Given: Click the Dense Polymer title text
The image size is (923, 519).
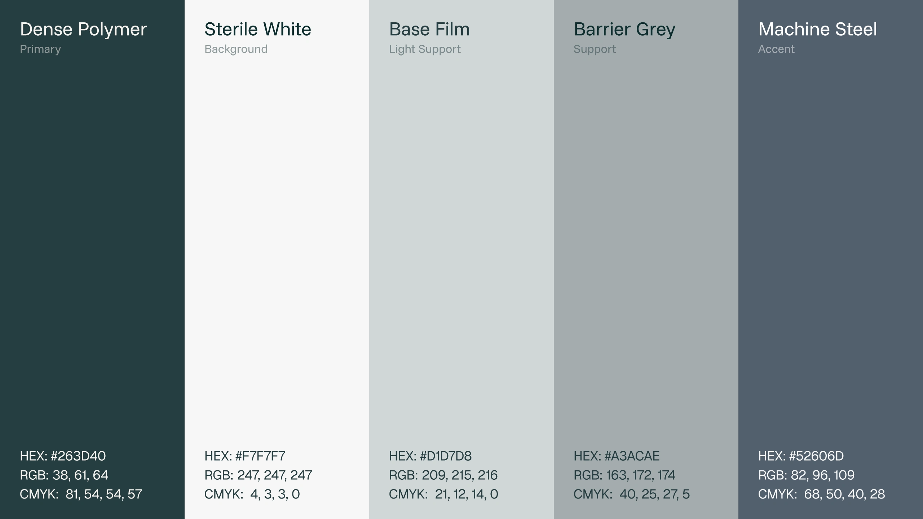Looking at the screenshot, I should tap(83, 30).
